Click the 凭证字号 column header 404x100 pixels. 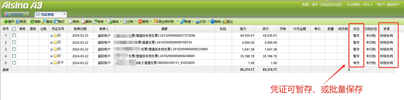pos(58,29)
